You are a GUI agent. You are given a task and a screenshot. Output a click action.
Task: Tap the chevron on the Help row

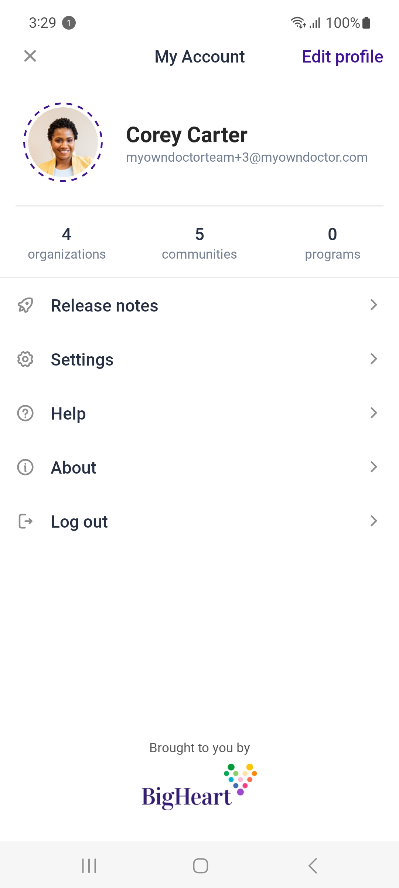374,413
